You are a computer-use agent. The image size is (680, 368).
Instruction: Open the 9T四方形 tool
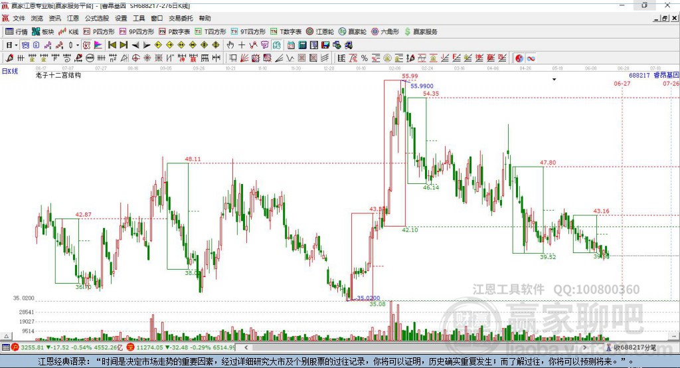[x=248, y=32]
